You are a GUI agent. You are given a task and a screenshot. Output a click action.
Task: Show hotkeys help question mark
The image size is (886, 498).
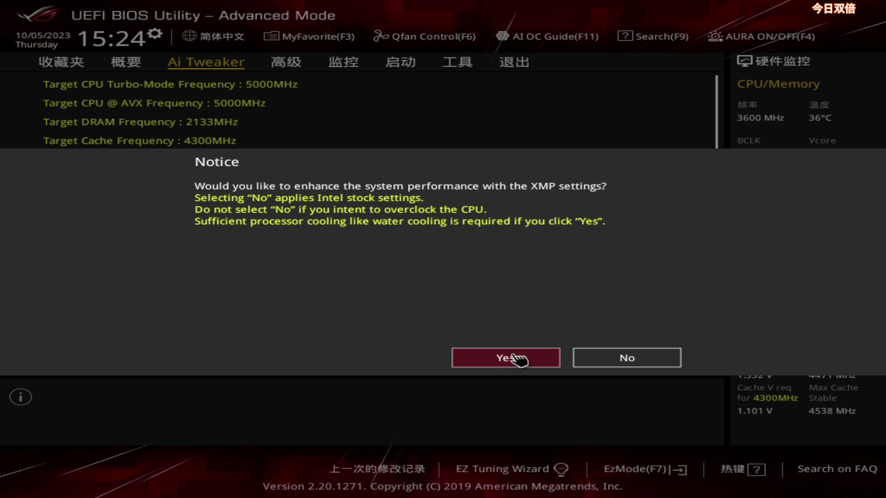[756, 469]
